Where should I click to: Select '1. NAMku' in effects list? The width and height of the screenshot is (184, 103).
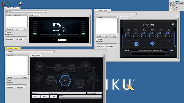pyautogui.click(x=107, y=17)
